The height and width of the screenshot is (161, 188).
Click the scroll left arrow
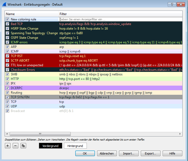pos(7,134)
